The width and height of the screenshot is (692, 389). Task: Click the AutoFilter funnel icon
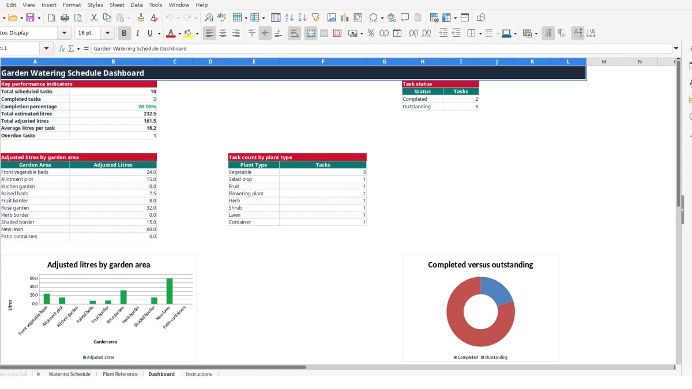[x=315, y=18]
